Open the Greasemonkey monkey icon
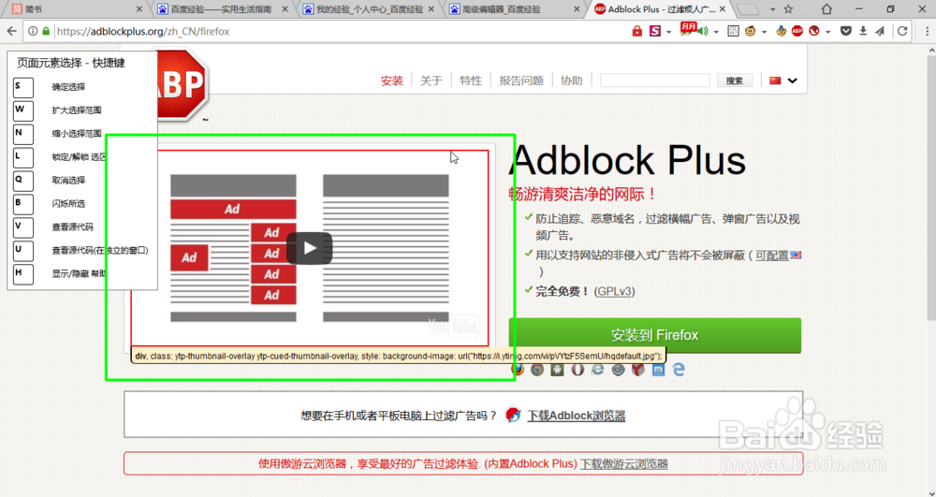The image size is (936, 497). click(751, 31)
